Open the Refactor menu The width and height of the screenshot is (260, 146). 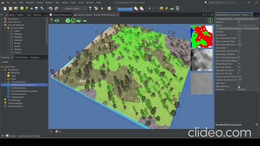coord(49,2)
